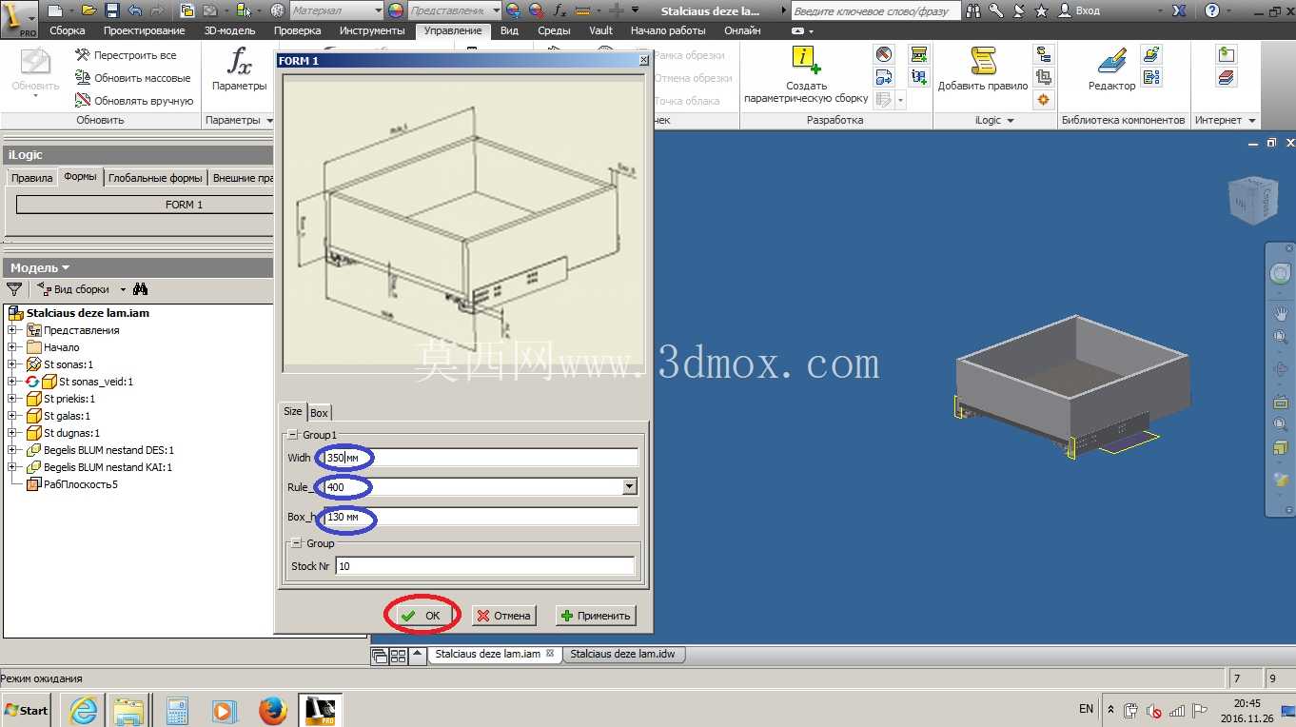
Task: Click the navigation wheel icon in navigation bar
Action: click(x=1280, y=274)
